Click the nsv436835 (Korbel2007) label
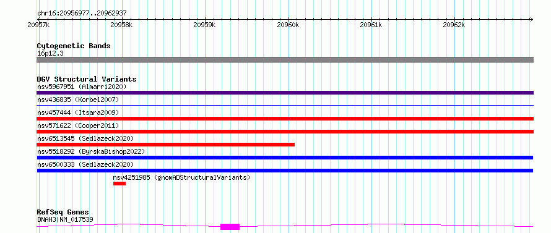 click(78, 100)
